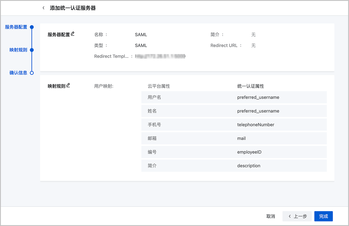Click the 用户映射 label

pos(104,86)
